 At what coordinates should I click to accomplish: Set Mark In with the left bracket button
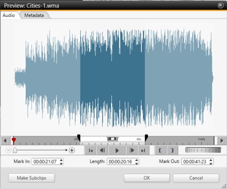pos(160,150)
